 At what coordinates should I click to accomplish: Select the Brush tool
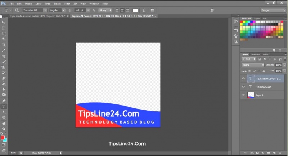[4, 62]
